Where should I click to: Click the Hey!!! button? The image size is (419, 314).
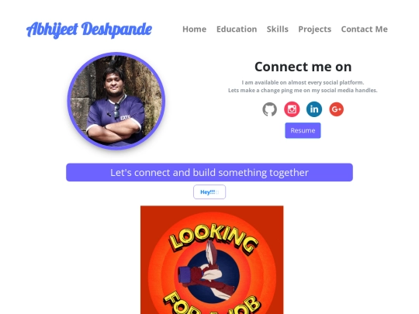209,192
